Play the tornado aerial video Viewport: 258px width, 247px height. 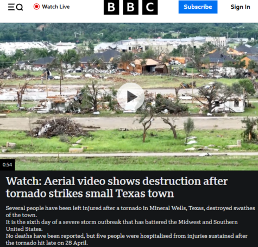tap(131, 97)
